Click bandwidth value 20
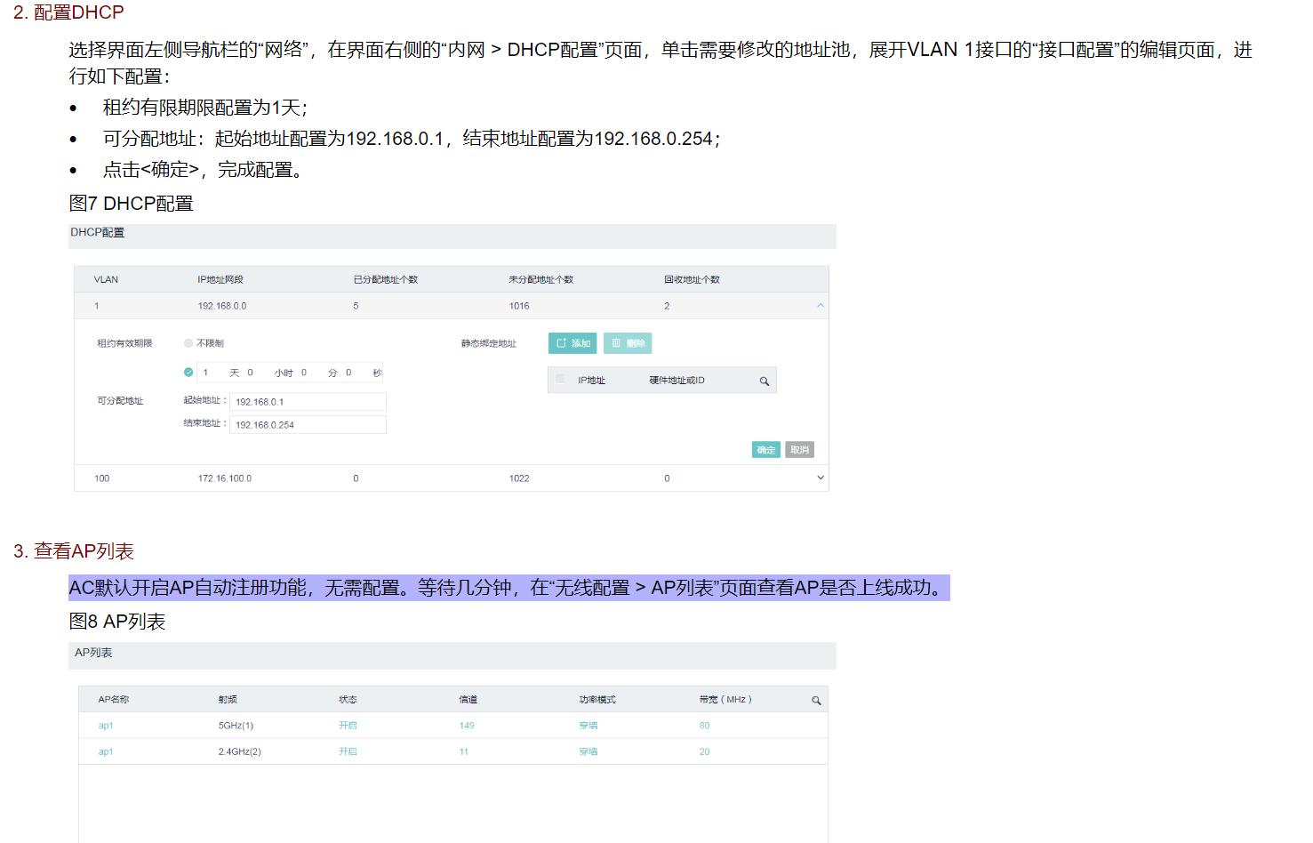 click(x=705, y=752)
